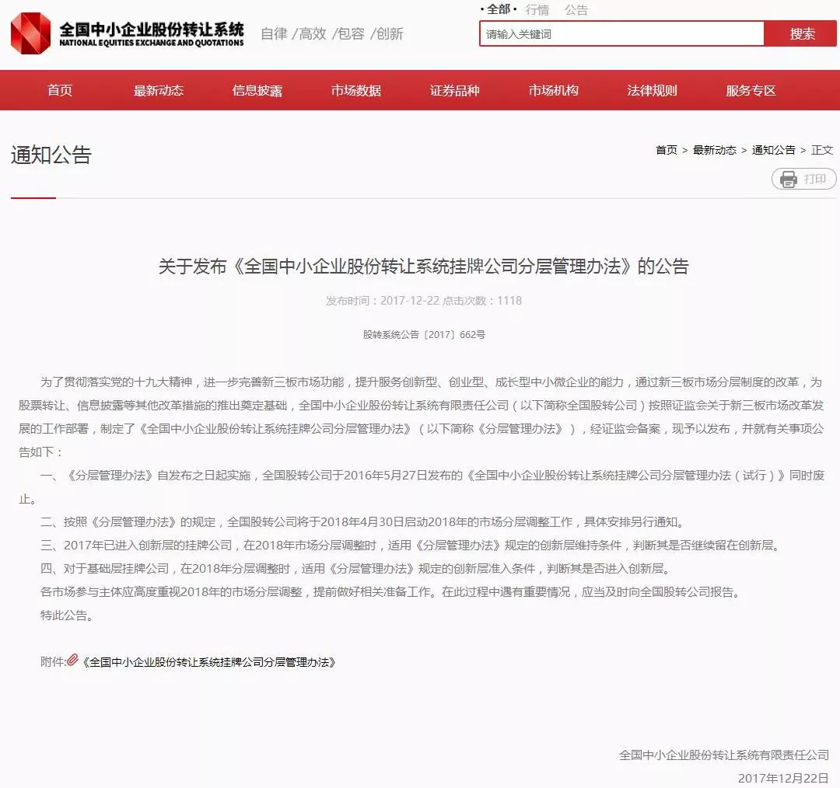
Task: Click the red 搜索 search button
Action: point(801,33)
